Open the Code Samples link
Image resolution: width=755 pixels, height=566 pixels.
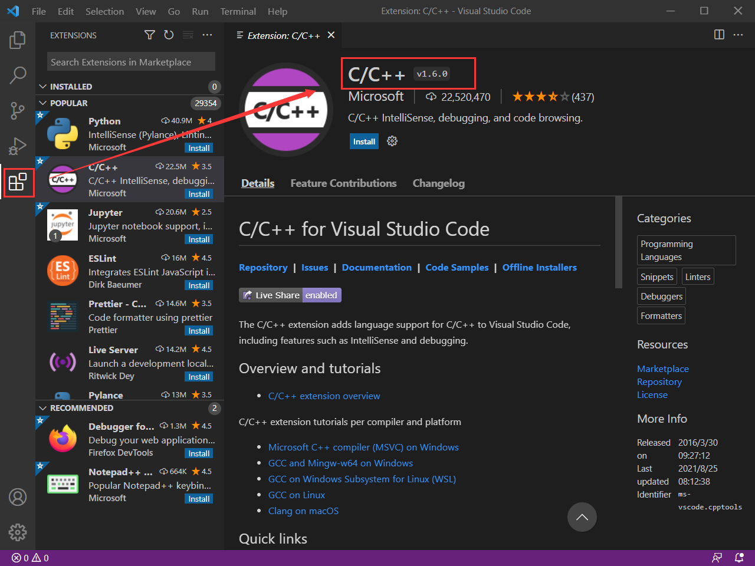coord(457,267)
